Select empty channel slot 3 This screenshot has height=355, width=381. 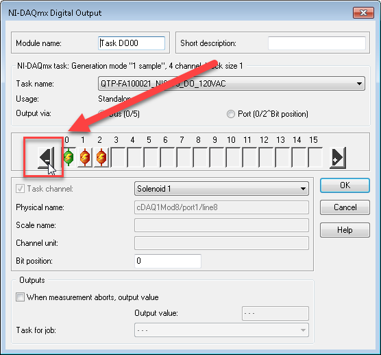point(118,157)
